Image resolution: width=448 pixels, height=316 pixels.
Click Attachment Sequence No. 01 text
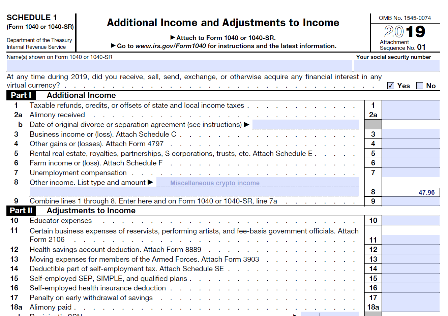pyautogui.click(x=402, y=45)
